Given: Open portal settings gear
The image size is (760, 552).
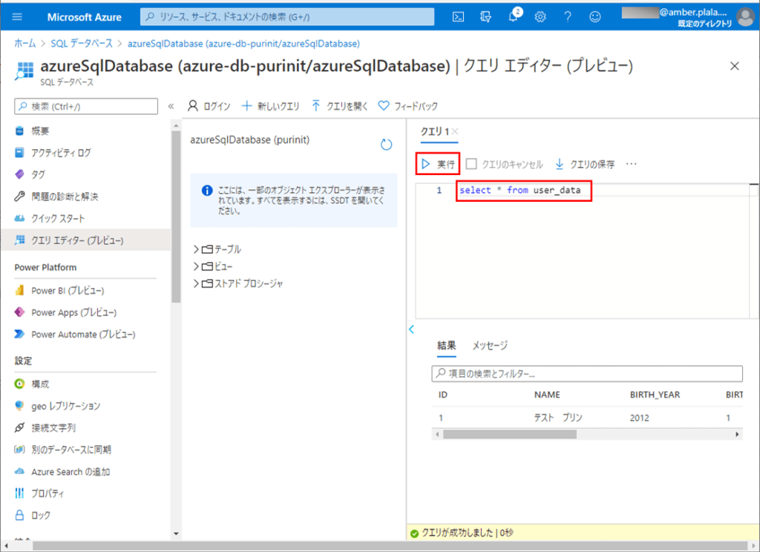Looking at the screenshot, I should pyautogui.click(x=540, y=17).
